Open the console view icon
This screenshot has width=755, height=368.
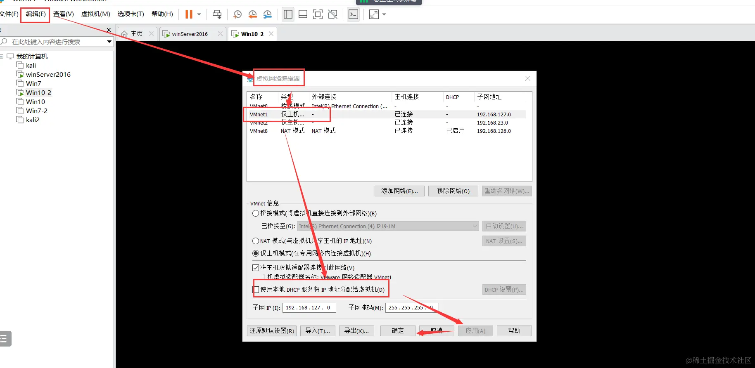354,14
